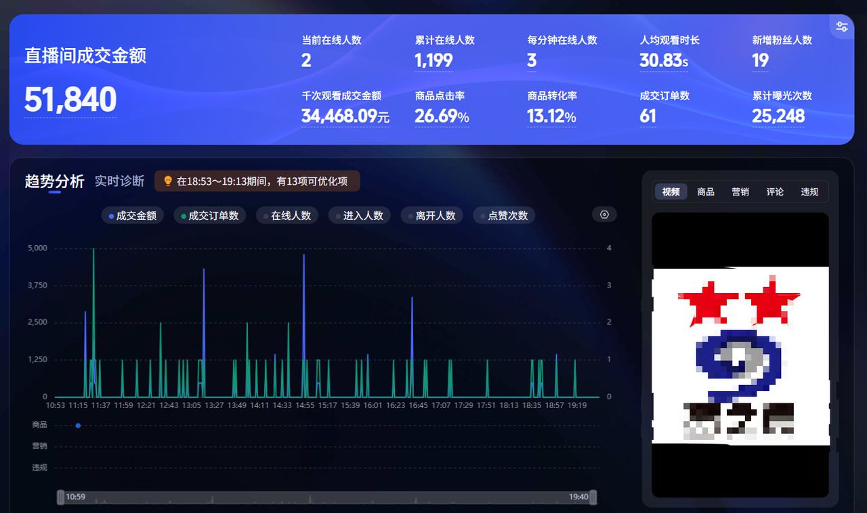Click the 营销 row label below the chart

(40, 446)
